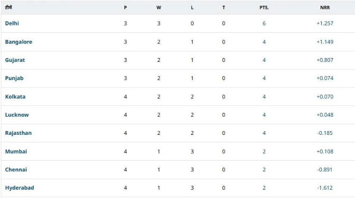
Task: Click the Lucknow team name
Action: [x=17, y=115]
